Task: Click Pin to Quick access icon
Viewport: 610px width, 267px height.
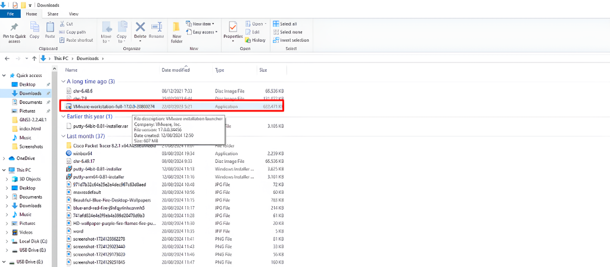Action: [14, 27]
